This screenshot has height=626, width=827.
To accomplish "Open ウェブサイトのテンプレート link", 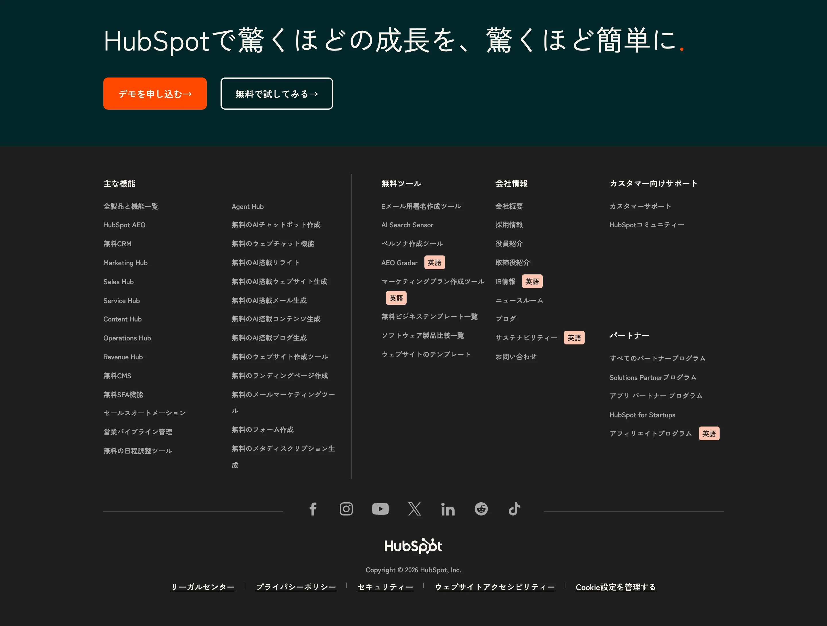I will (x=426, y=354).
